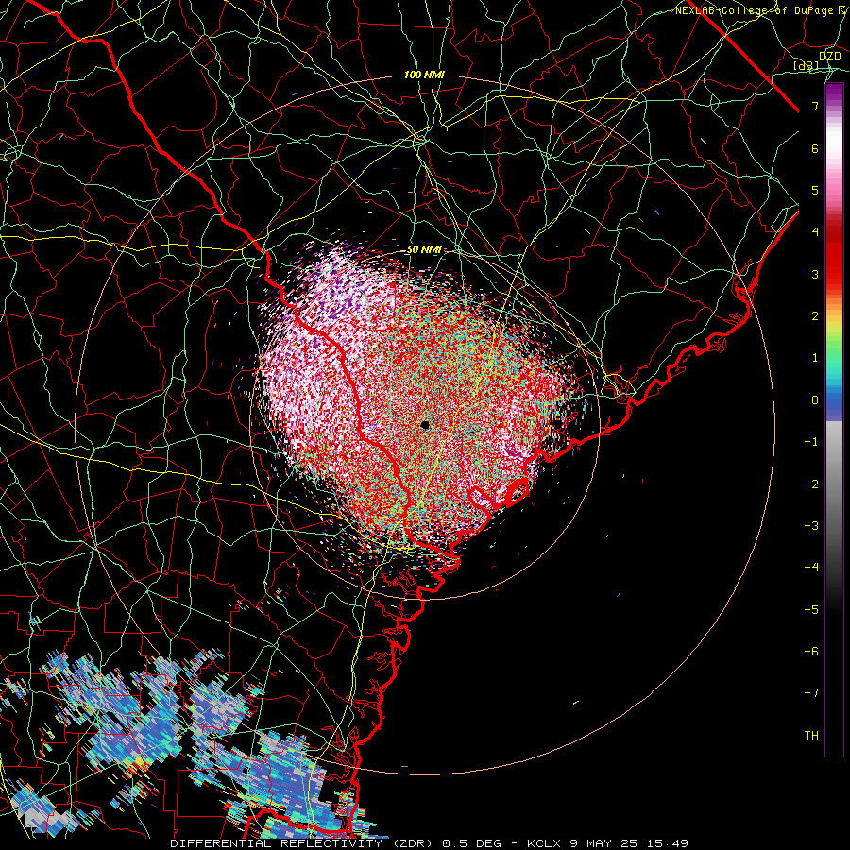The height and width of the screenshot is (850, 850).
Task: Click the "-3" value on the color scale
Action: click(811, 526)
